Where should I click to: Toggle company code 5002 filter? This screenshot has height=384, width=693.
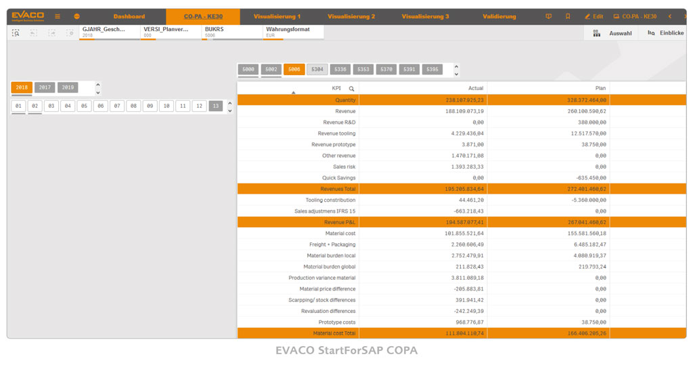click(x=271, y=70)
